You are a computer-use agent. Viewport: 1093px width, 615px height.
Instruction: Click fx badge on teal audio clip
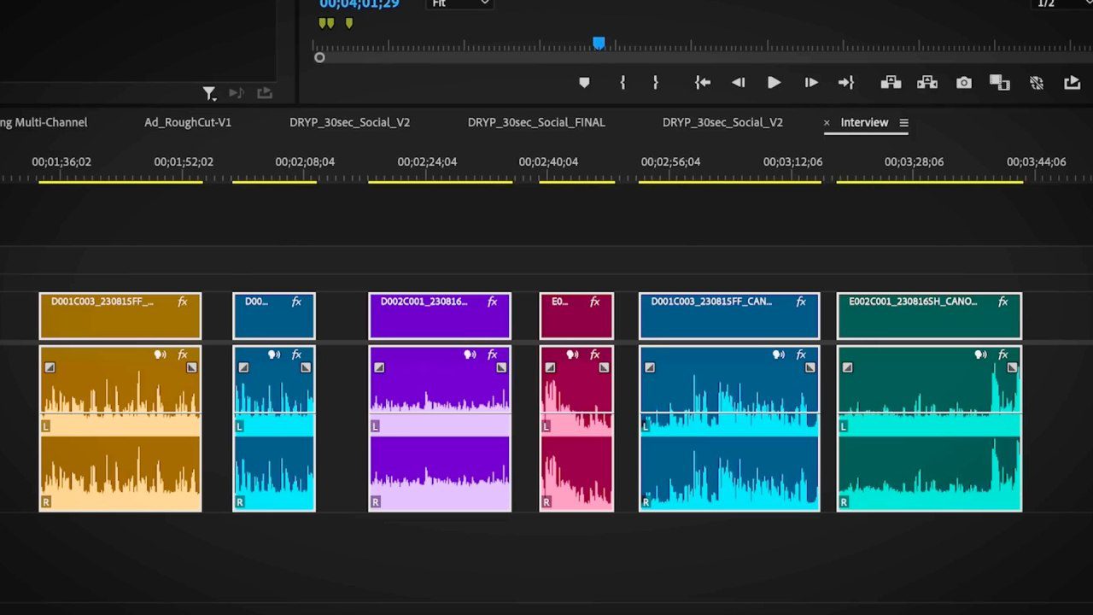click(1003, 354)
